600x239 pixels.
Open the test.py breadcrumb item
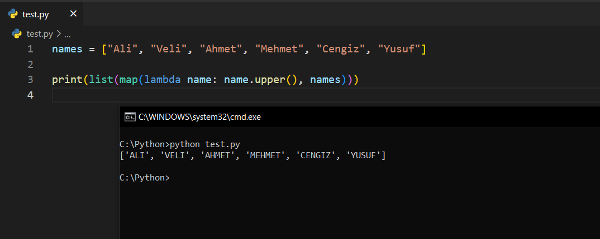tap(40, 33)
